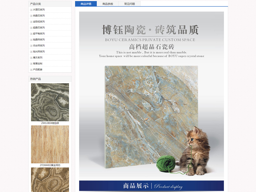Open the green onyx 2WG3804 product thumbnail
The image size is (256, 192).
point(50,102)
